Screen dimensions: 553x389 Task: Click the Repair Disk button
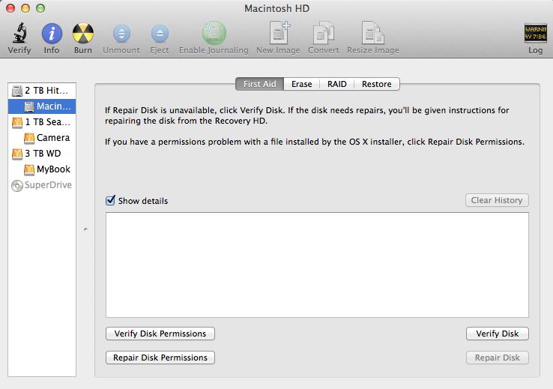[x=498, y=358]
